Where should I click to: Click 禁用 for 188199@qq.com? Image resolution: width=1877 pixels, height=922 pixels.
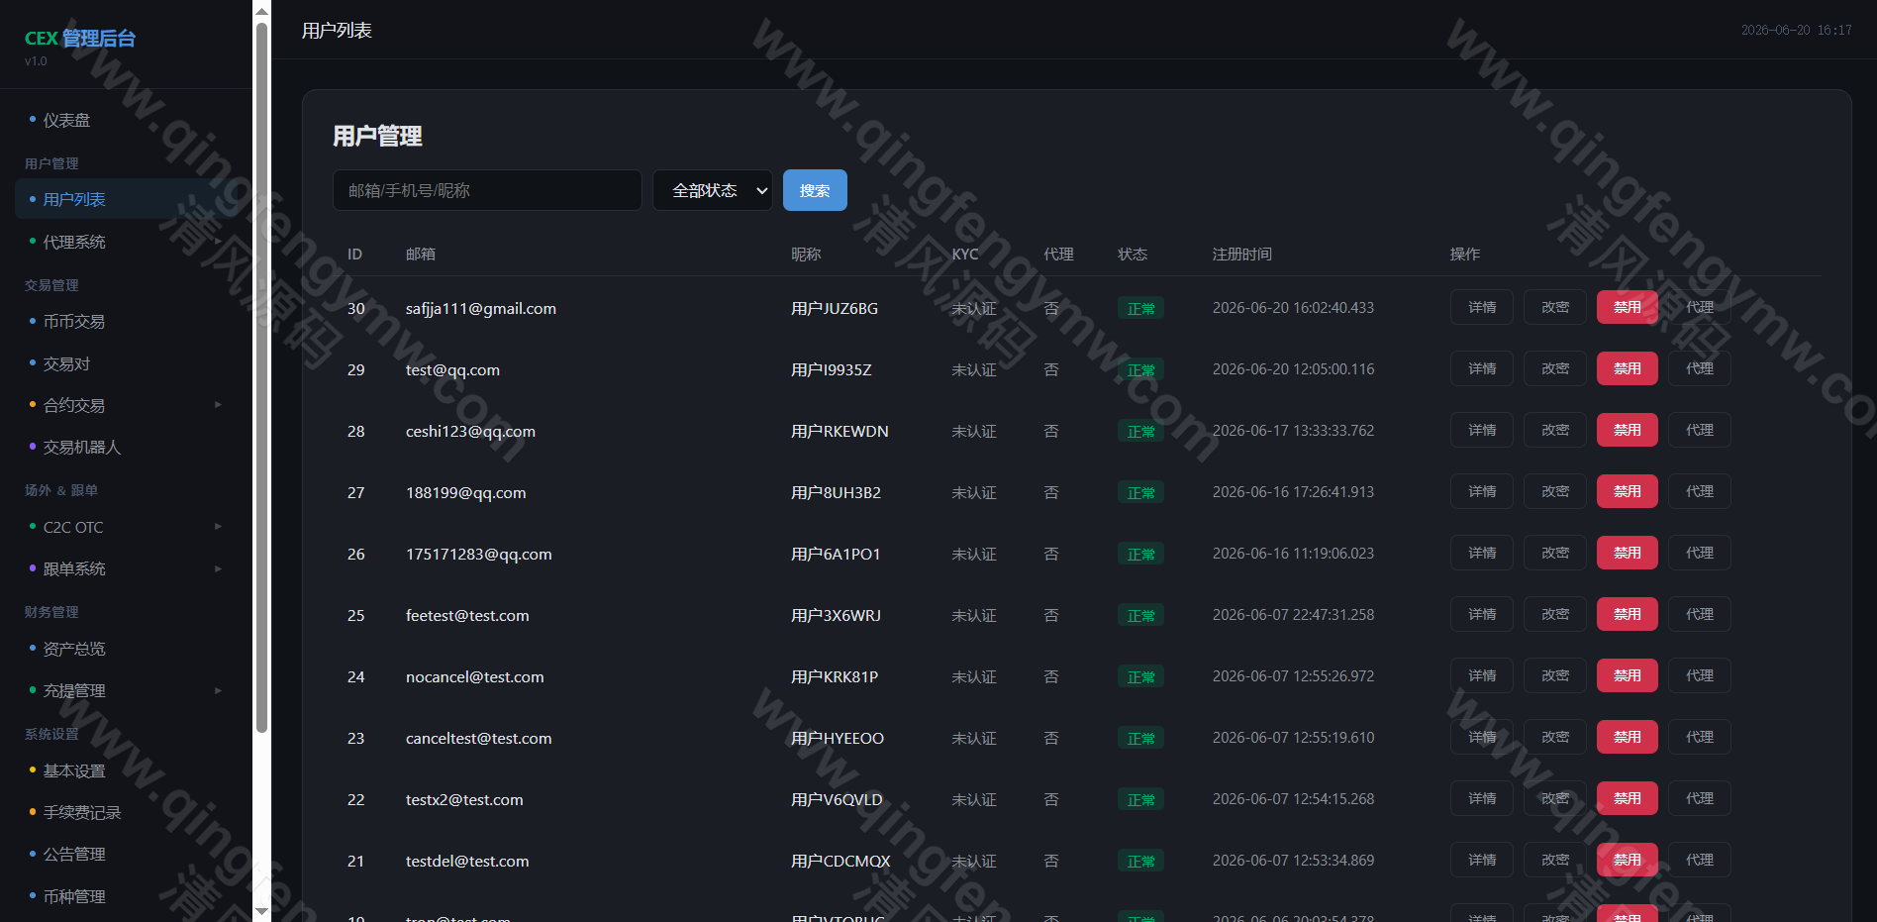[x=1628, y=491]
